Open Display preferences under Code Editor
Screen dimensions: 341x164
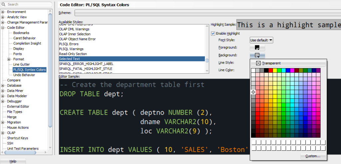pos(19,49)
